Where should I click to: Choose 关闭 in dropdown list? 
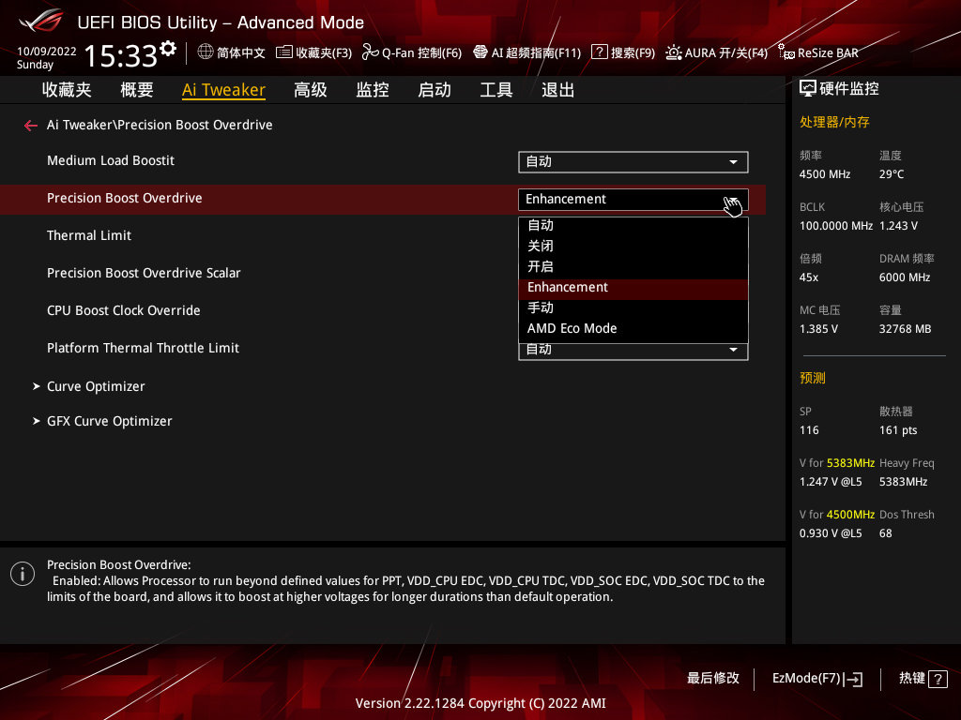tap(633, 247)
